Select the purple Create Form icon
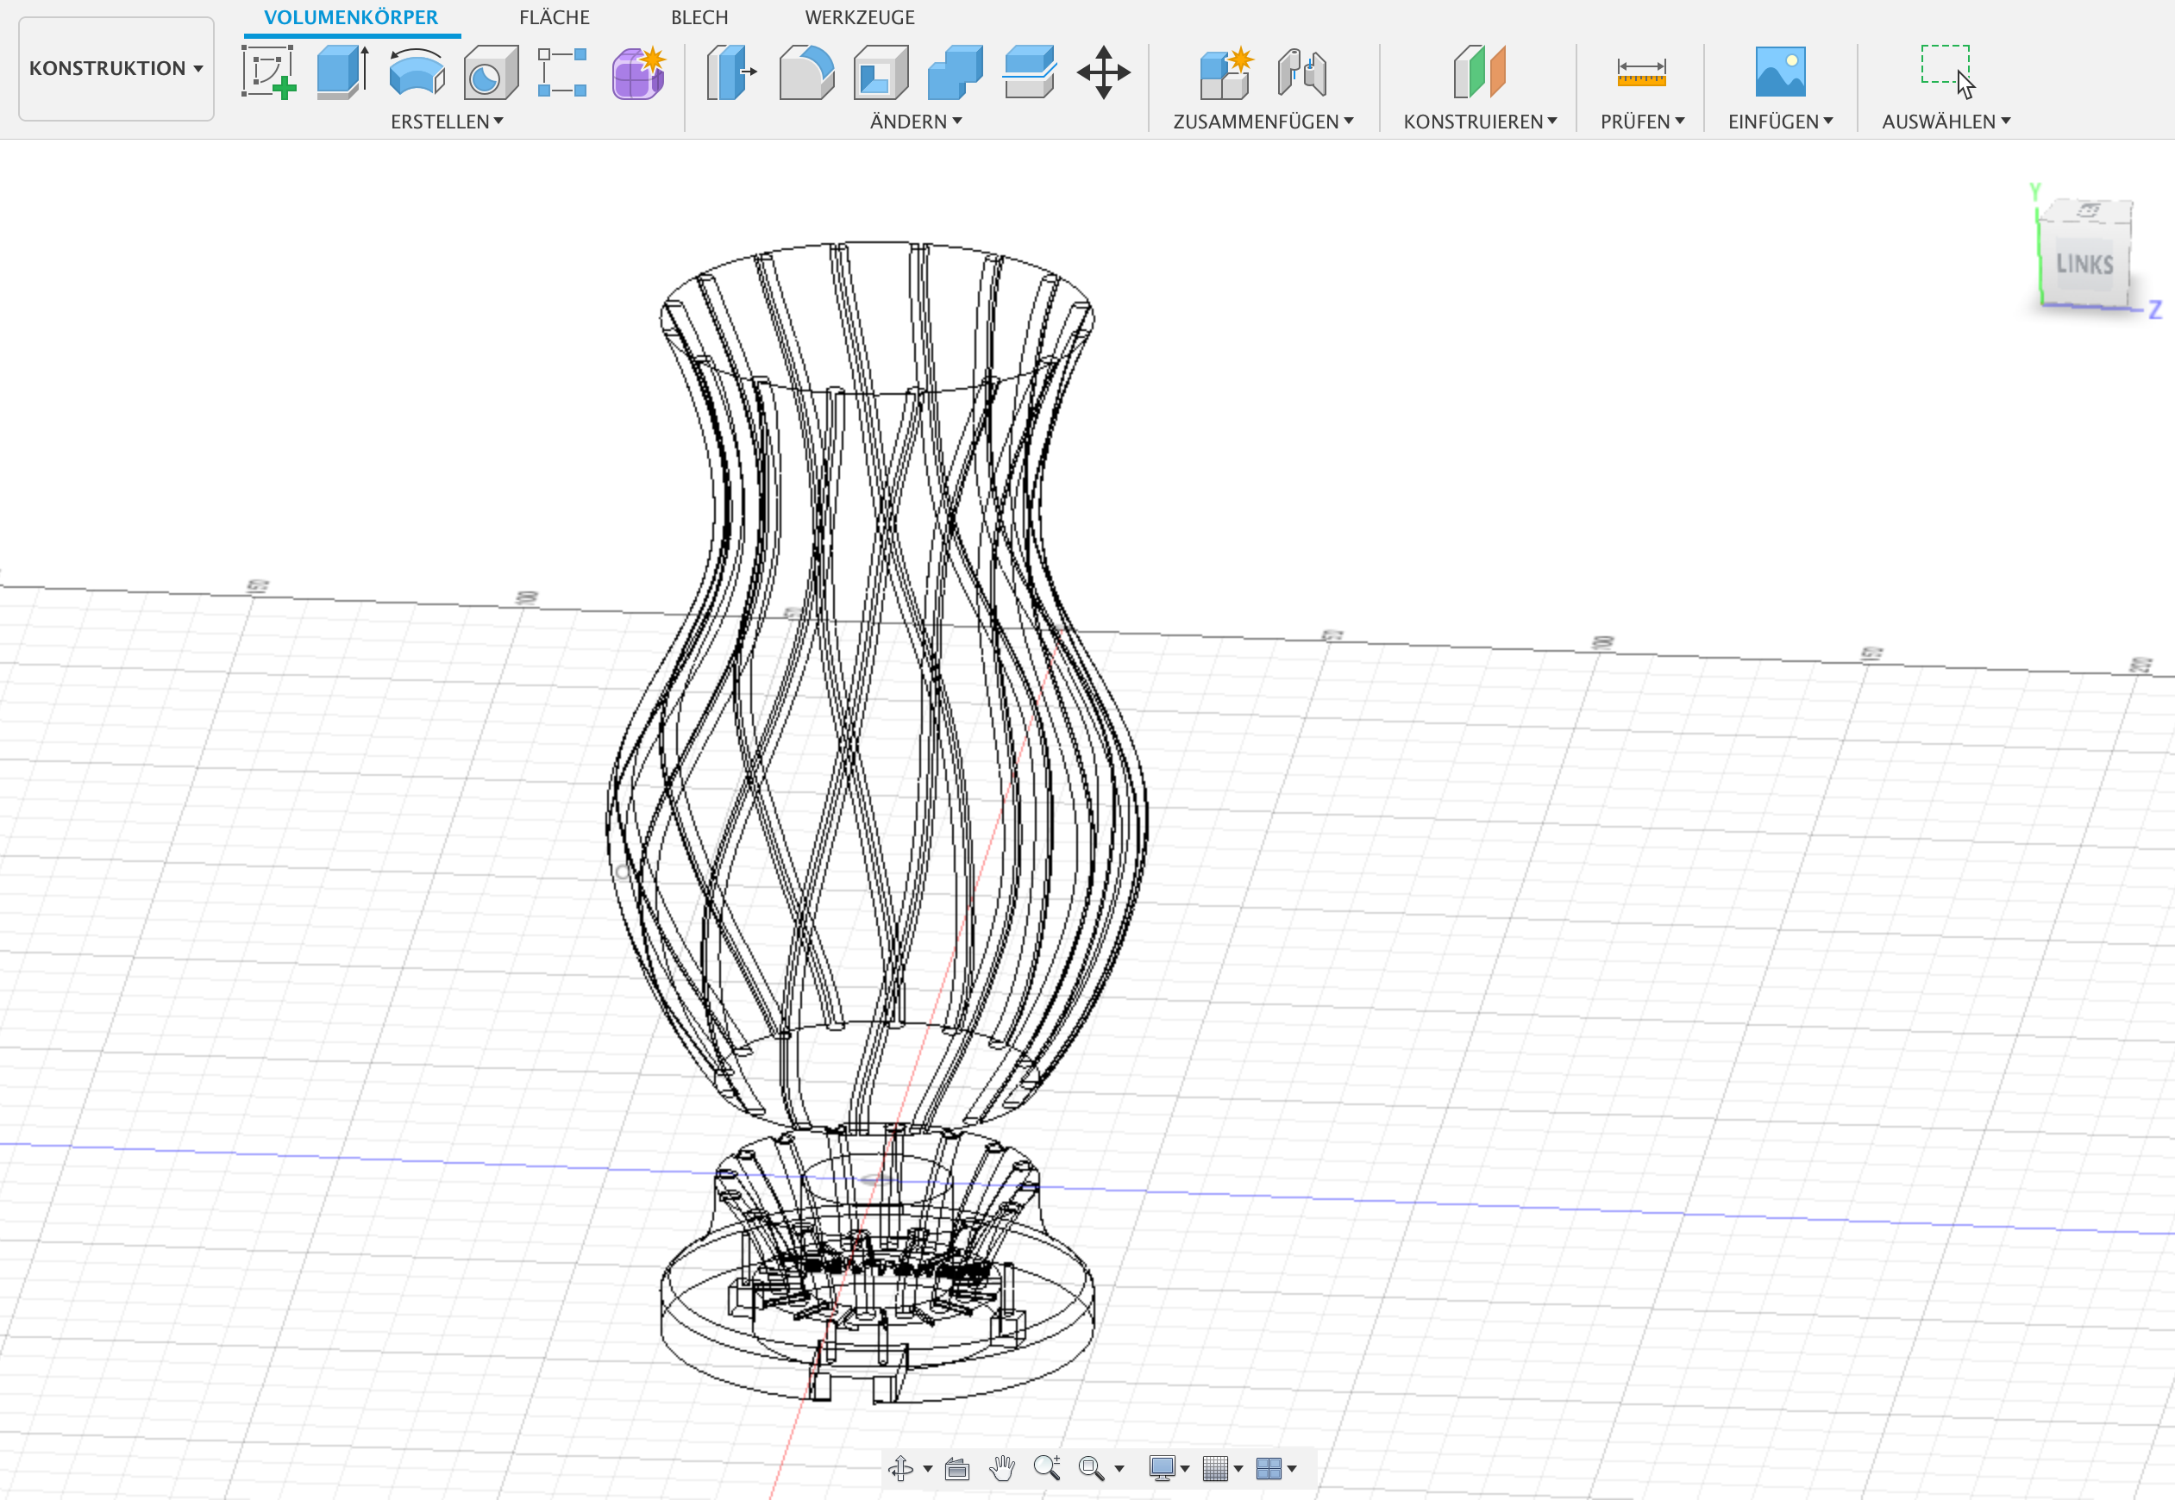This screenshot has width=2175, height=1500. [639, 72]
